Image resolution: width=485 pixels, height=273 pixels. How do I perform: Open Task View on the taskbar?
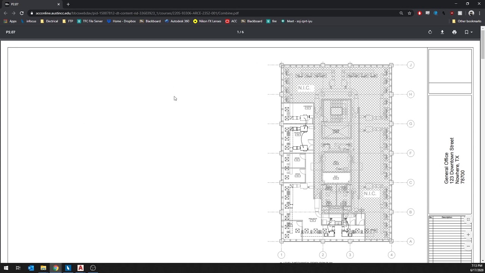(18, 268)
